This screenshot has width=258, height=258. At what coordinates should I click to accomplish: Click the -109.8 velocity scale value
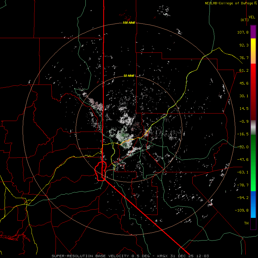(242, 210)
